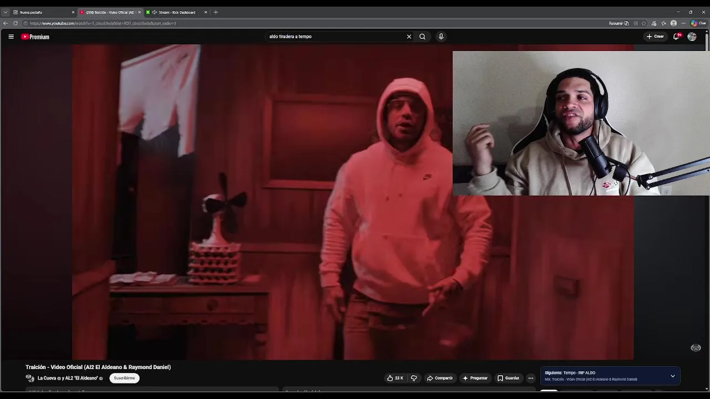Click the Preguntar button
This screenshot has height=399, width=710.
pos(475,378)
